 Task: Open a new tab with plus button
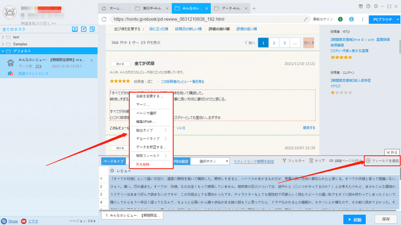(254, 9)
